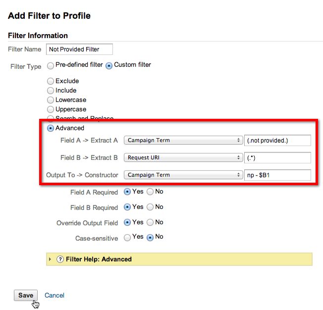Save the filter
The height and width of the screenshot is (310, 323).
click(x=26, y=295)
